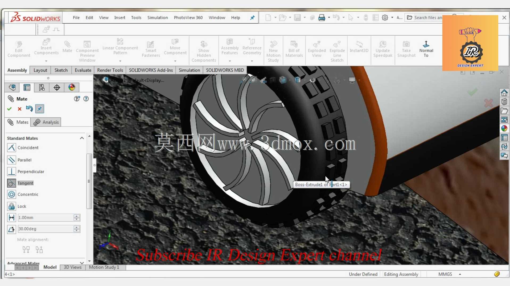This screenshot has height=286, width=510.
Task: Switch to the 3D Views tab
Action: 72,267
